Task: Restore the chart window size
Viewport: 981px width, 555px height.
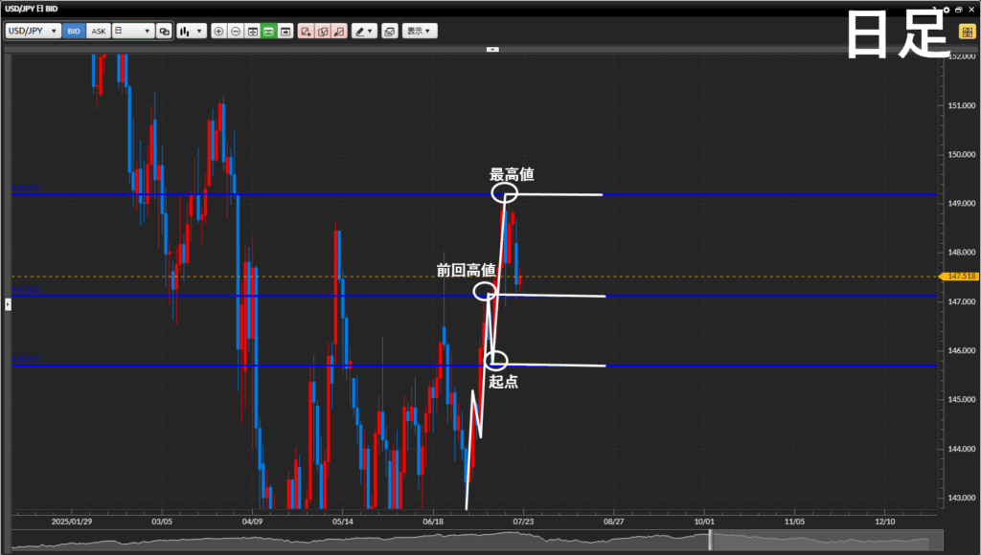Action: 958,10
